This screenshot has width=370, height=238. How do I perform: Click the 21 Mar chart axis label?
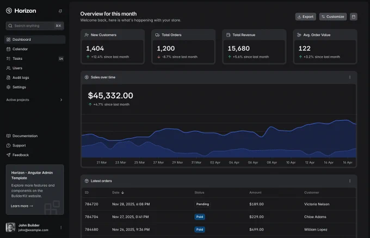102,162
